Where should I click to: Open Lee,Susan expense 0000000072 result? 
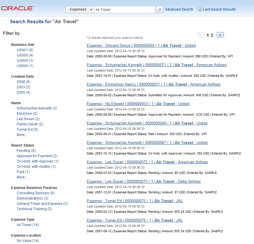pos(147,162)
